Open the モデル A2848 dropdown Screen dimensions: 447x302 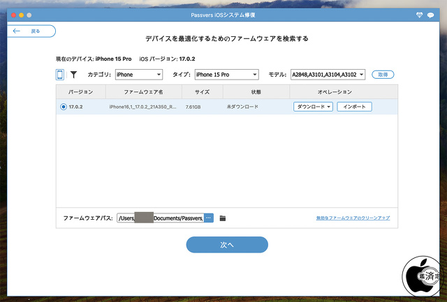[328, 75]
